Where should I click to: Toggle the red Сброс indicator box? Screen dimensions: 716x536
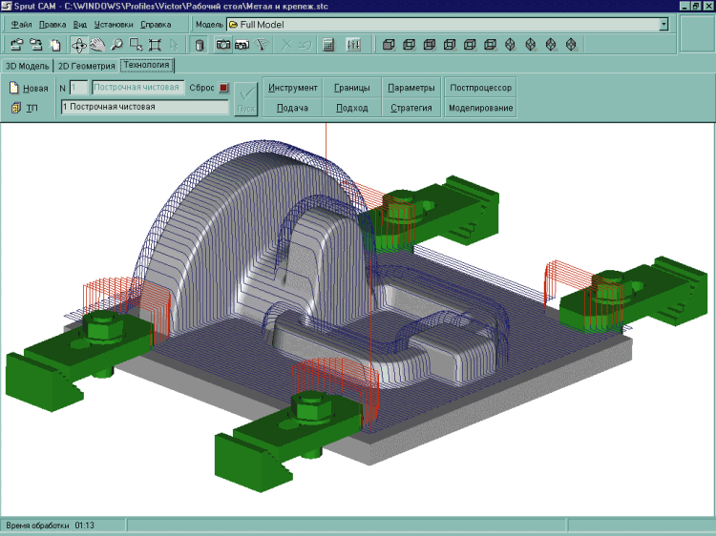tap(223, 88)
